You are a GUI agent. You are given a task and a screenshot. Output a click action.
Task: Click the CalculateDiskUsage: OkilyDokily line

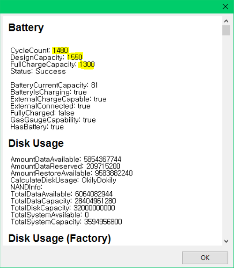(x=63, y=180)
